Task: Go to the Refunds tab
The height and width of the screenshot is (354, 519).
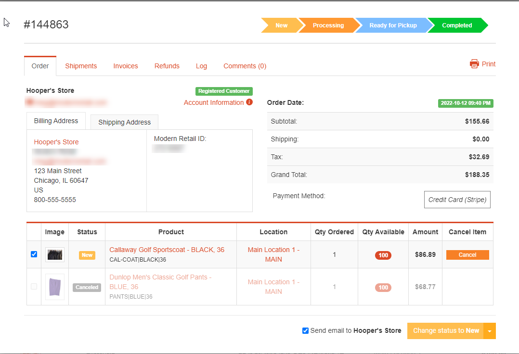Action: [x=167, y=66]
